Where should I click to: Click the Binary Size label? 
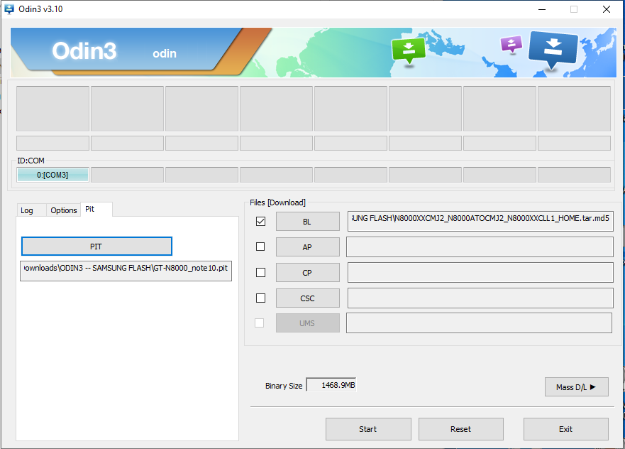click(284, 386)
